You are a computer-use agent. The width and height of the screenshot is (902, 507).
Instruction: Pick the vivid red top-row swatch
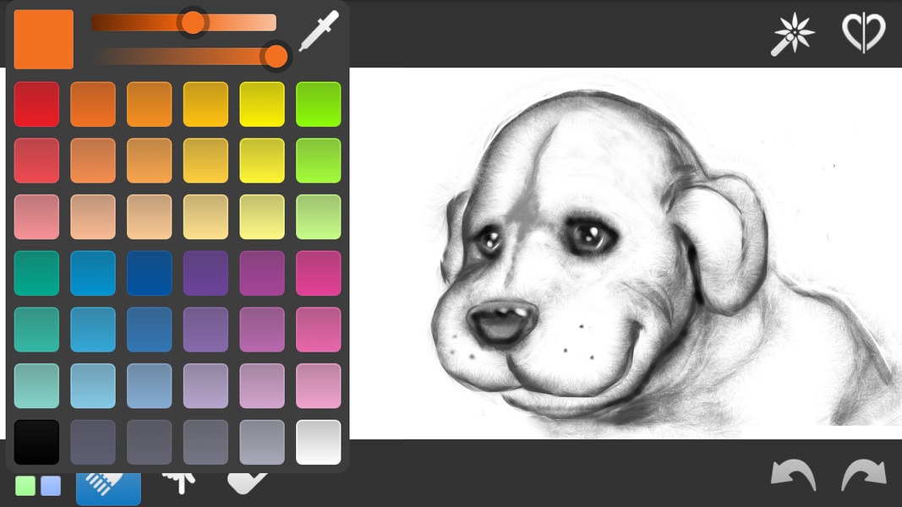(36, 104)
